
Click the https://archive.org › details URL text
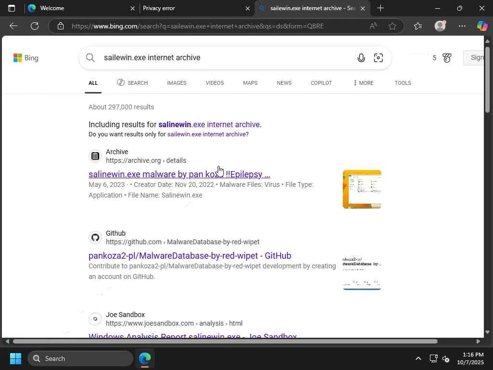click(146, 160)
